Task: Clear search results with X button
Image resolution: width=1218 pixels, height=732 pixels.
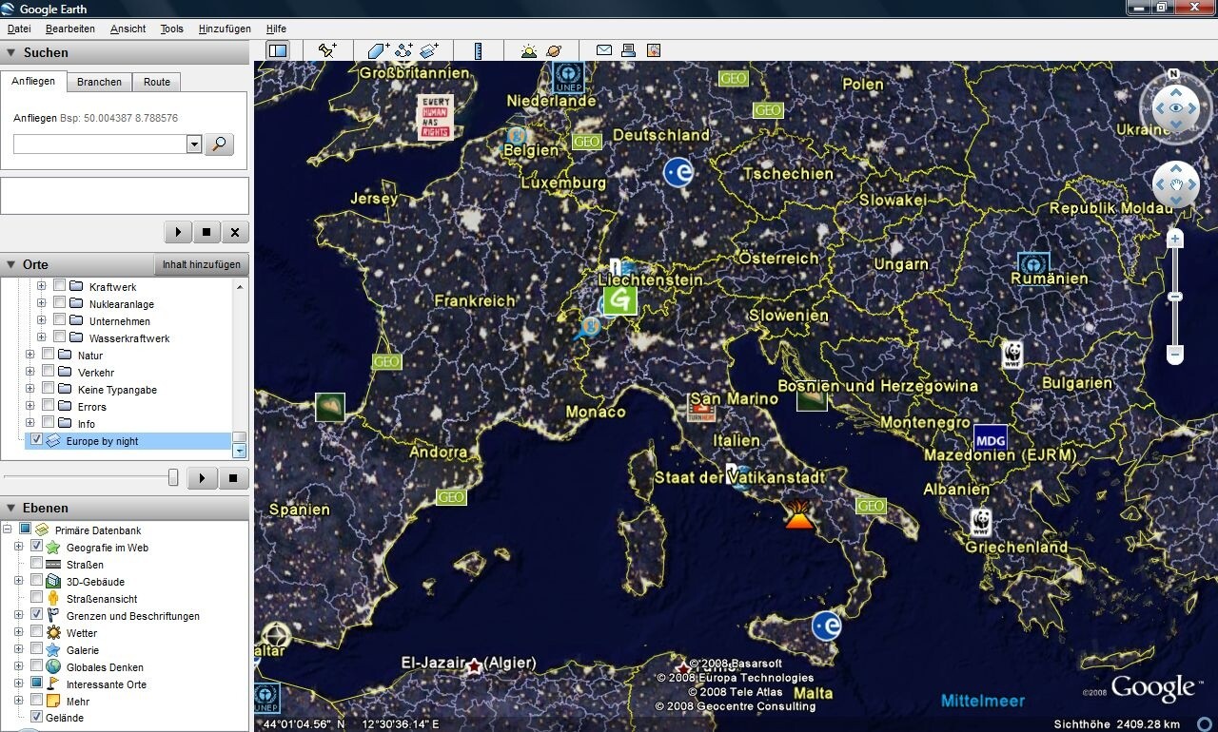Action: [x=235, y=232]
